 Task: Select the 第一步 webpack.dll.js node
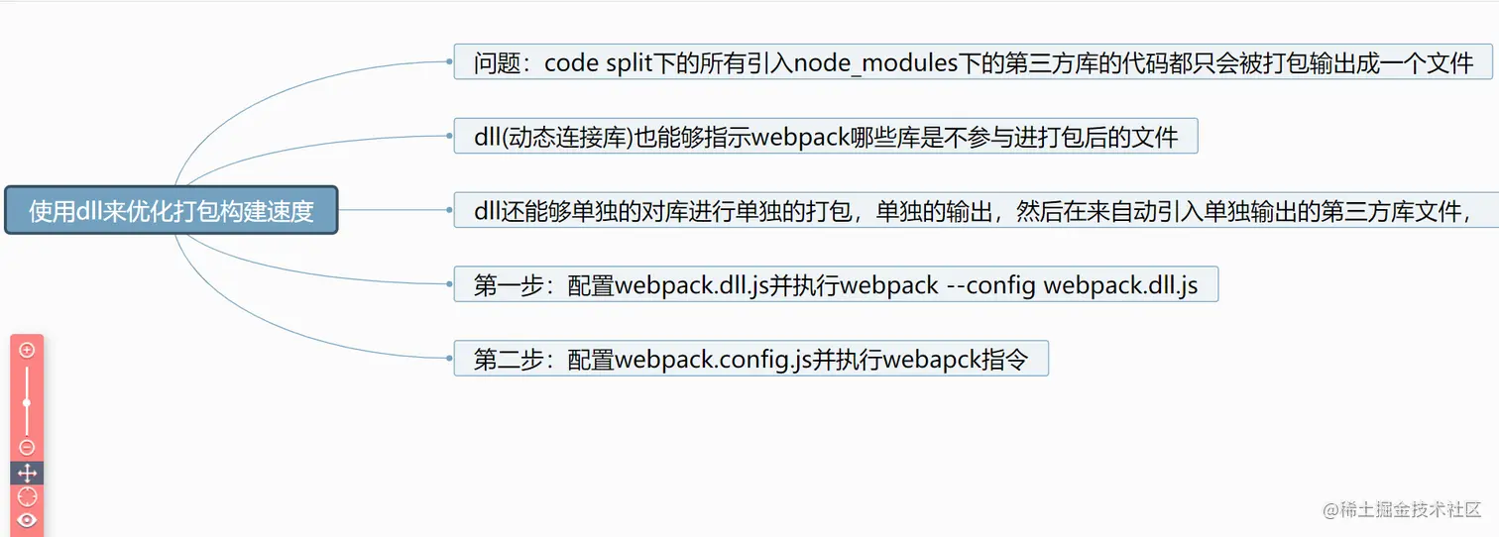point(836,284)
